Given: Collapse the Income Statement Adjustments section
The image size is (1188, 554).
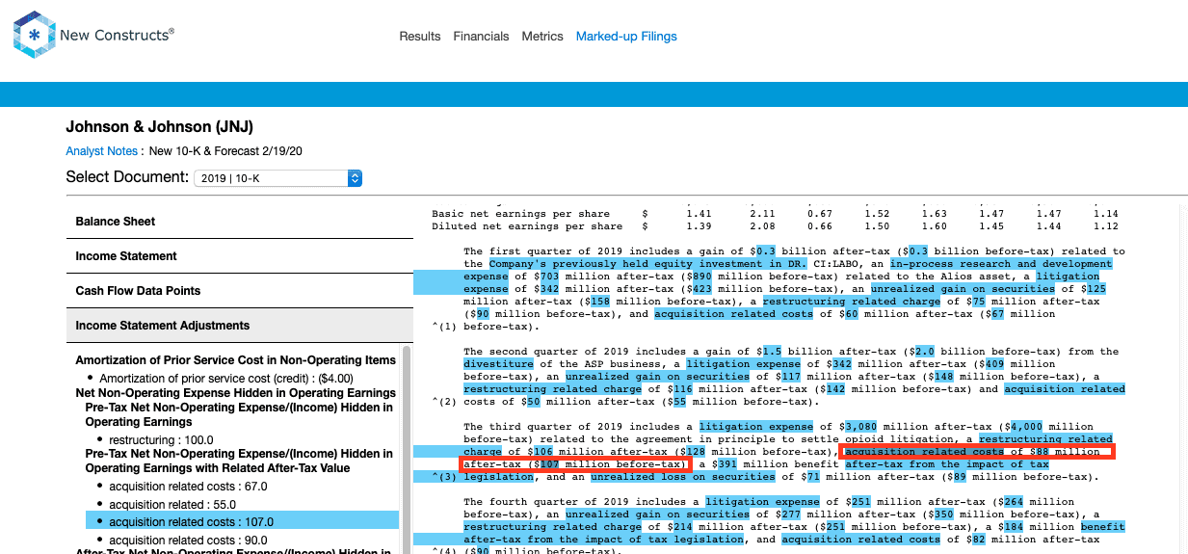Looking at the screenshot, I should click(239, 326).
